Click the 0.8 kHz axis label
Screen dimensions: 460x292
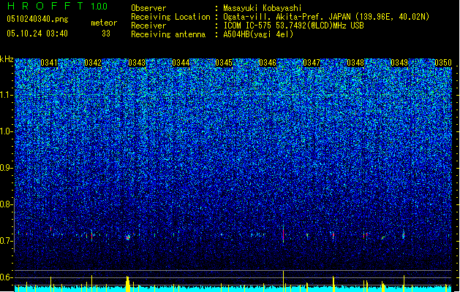click(7, 204)
